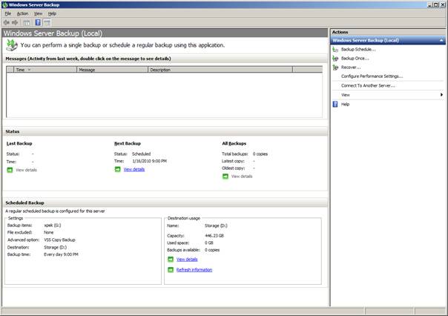Click green arrow icon under All Backups
Screen dimensions: 448x316
pos(225,177)
